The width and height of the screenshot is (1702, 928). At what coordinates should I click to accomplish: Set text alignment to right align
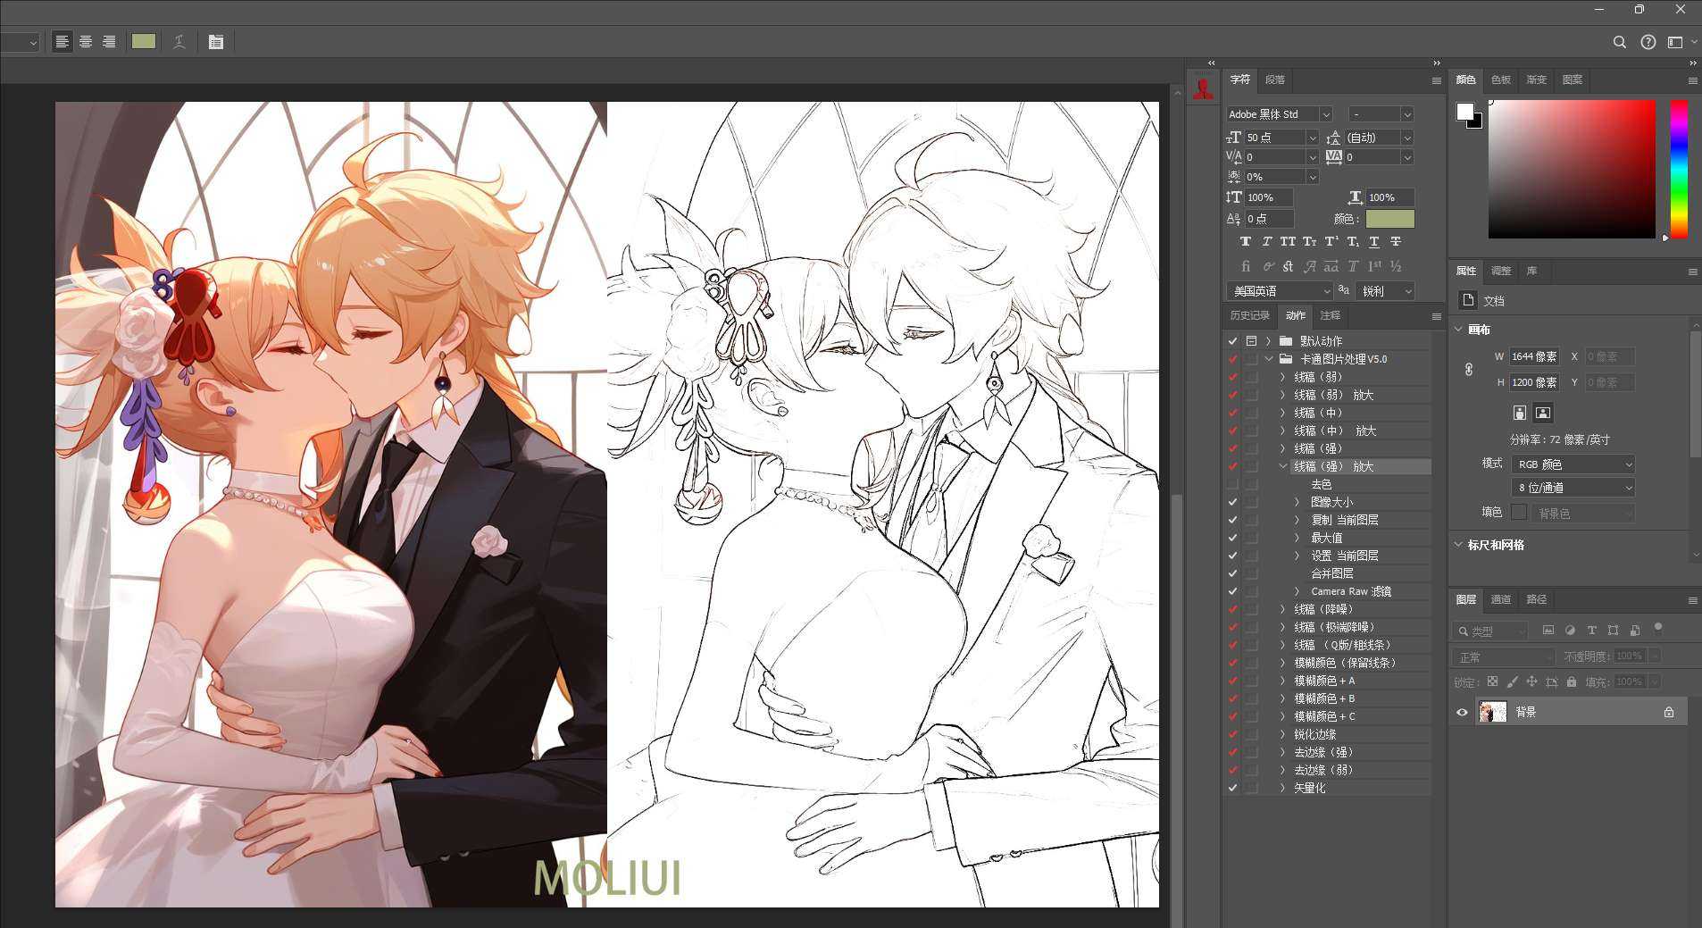(109, 42)
